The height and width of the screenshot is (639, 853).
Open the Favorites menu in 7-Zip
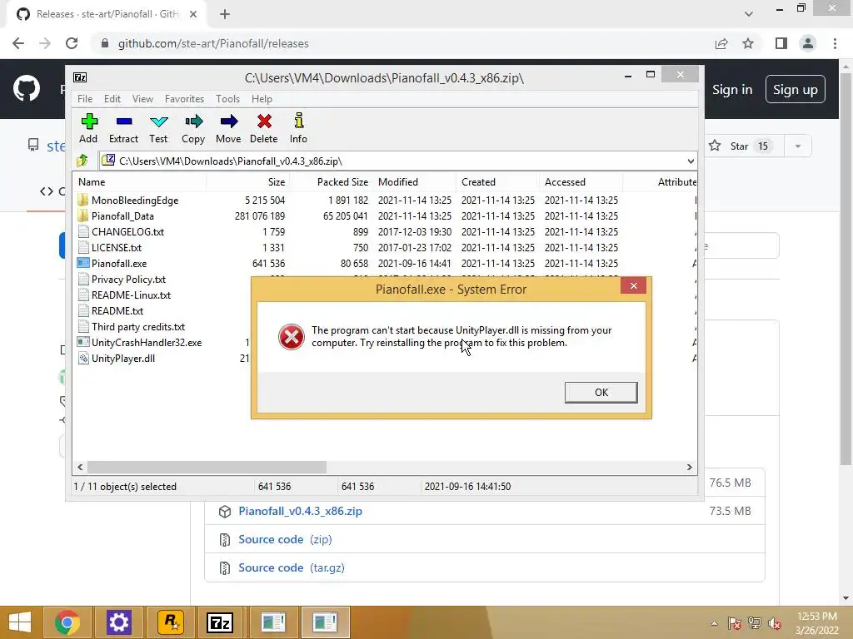[184, 99]
